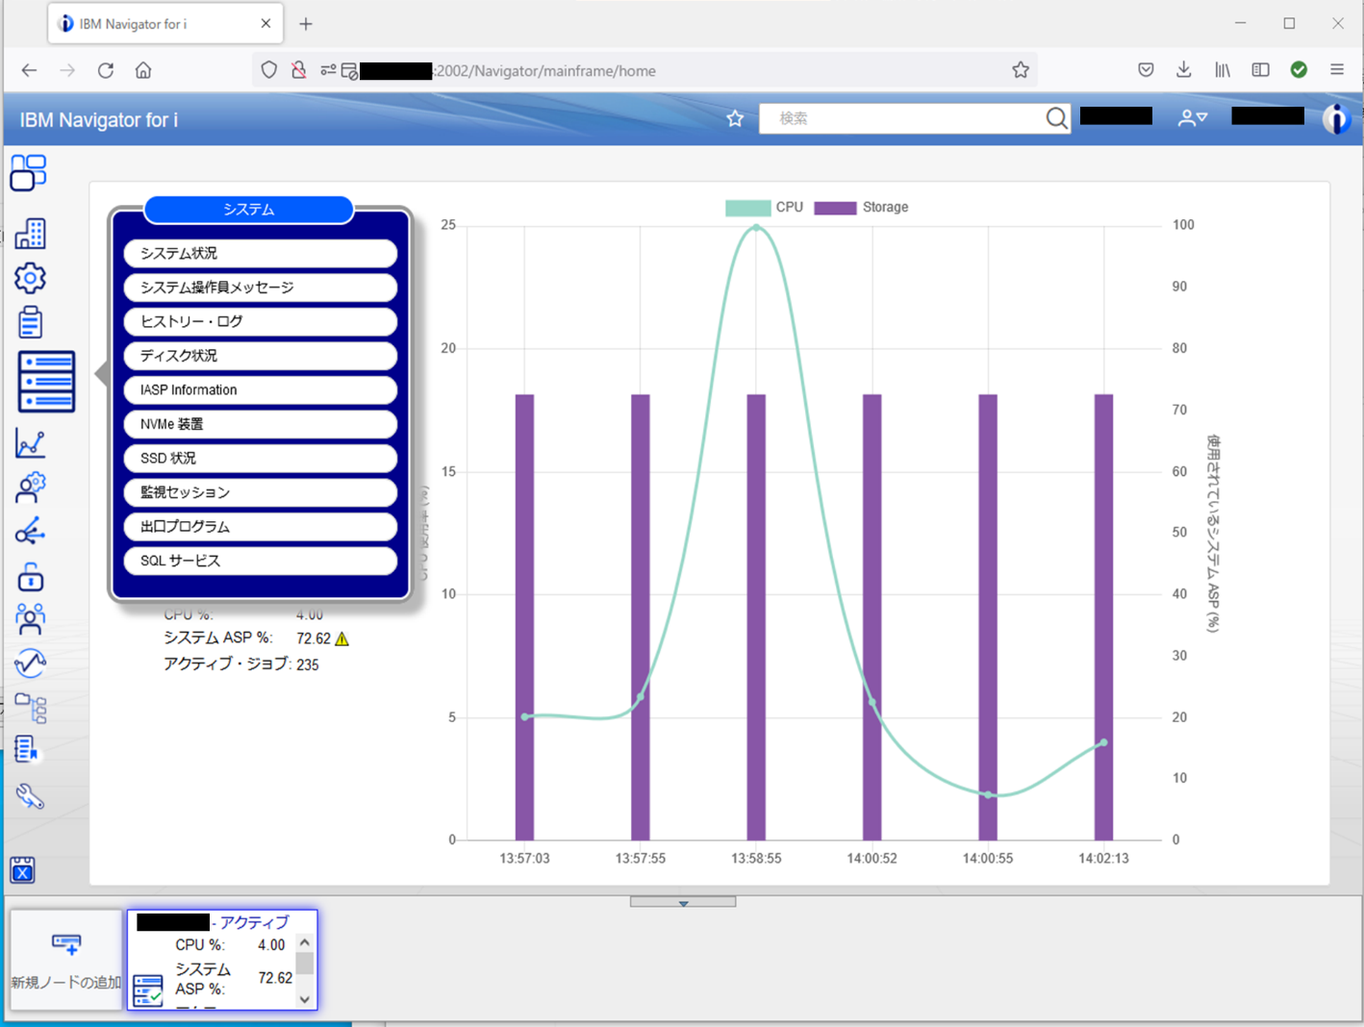
Task: Click the アクティブ・ジョブ 235 value
Action: point(307,664)
